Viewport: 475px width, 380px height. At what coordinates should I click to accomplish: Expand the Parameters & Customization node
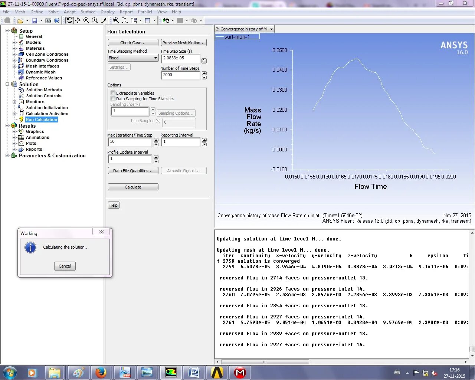(7, 155)
